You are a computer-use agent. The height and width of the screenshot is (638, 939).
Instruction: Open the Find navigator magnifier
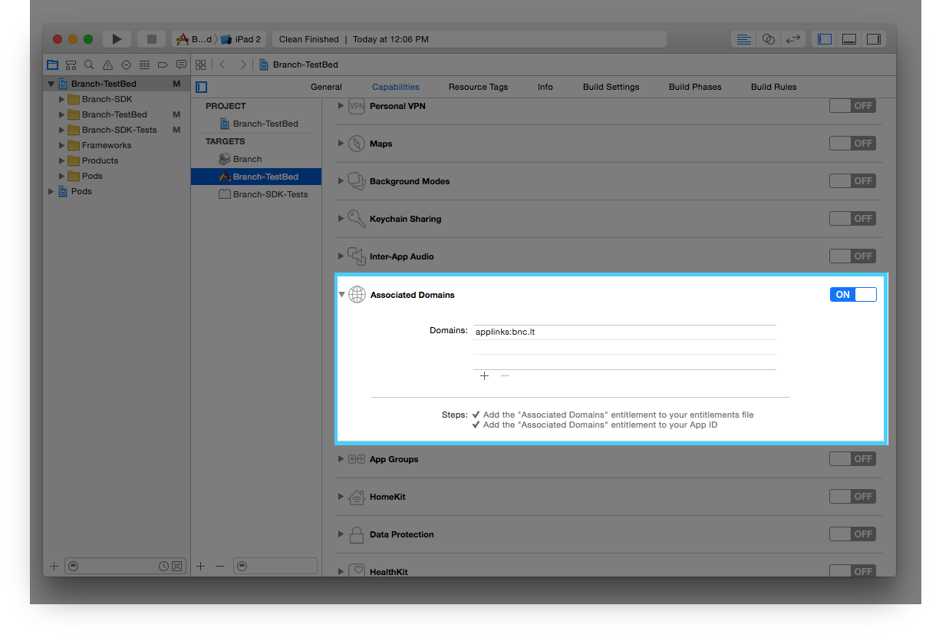pos(89,64)
